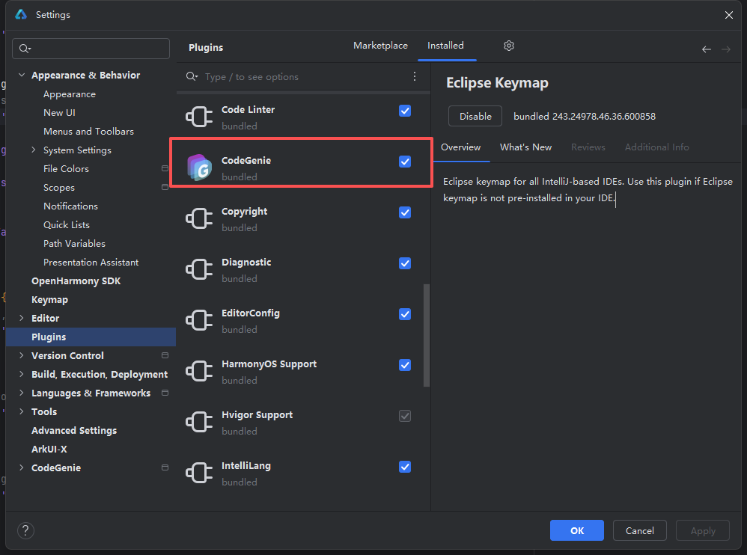Select the Notifications settings item

click(x=70, y=206)
